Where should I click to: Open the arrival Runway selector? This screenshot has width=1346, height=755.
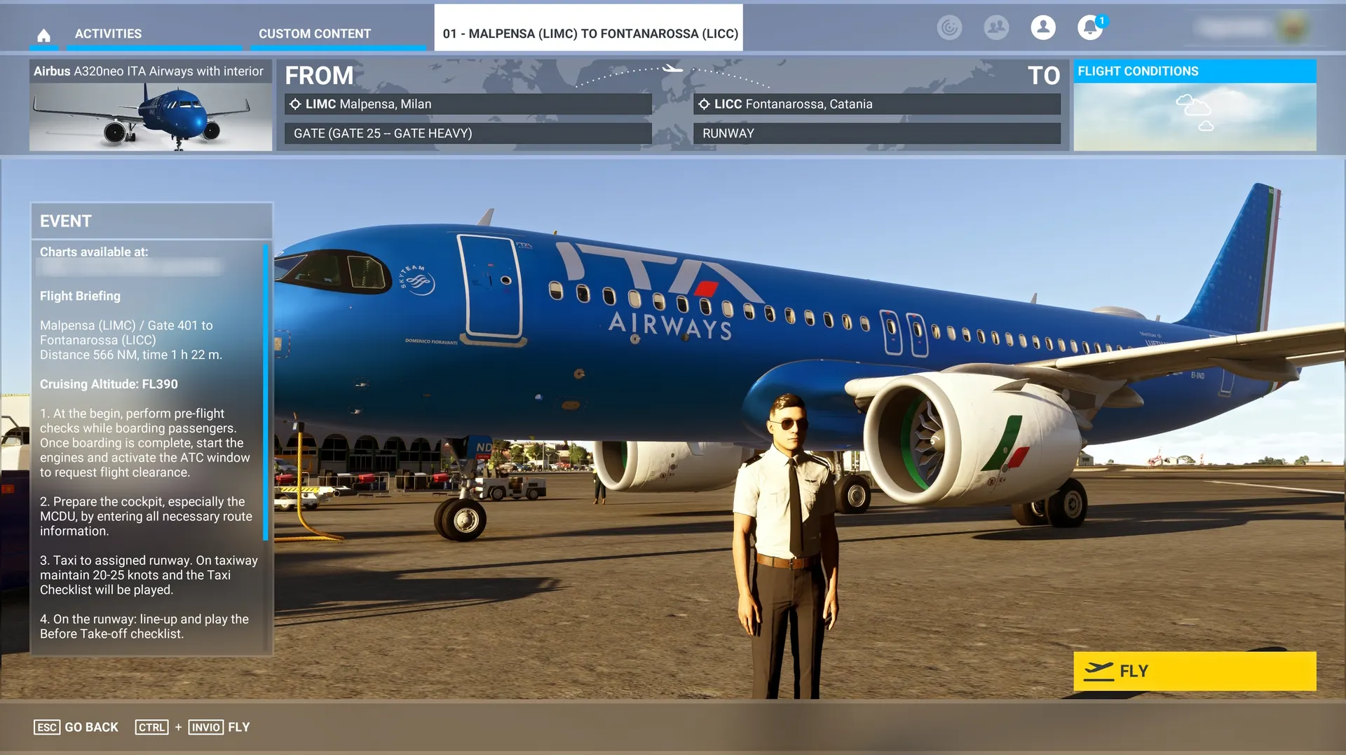pyautogui.click(x=876, y=133)
